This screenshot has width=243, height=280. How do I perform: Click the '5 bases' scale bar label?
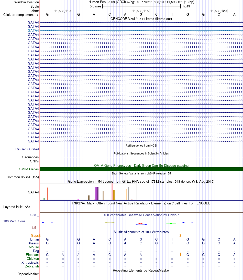click(96, 6)
